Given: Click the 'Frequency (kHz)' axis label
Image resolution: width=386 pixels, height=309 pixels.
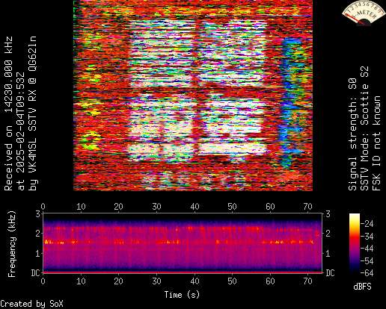Looking at the screenshot, I should pos(11,244).
